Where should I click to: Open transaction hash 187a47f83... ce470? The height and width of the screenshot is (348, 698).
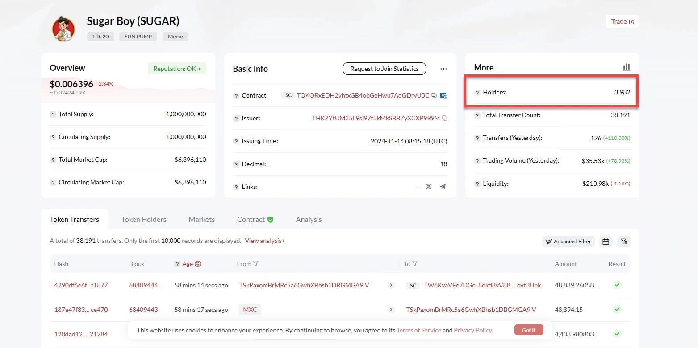pos(81,310)
